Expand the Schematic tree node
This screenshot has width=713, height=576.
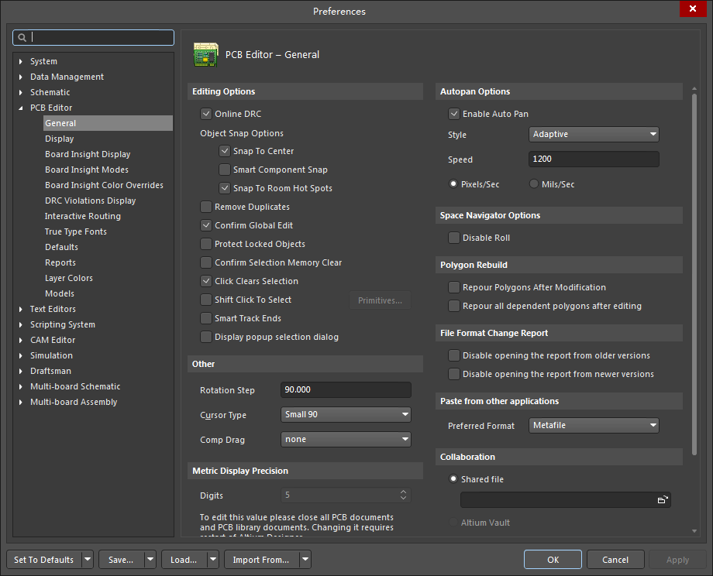(x=20, y=92)
